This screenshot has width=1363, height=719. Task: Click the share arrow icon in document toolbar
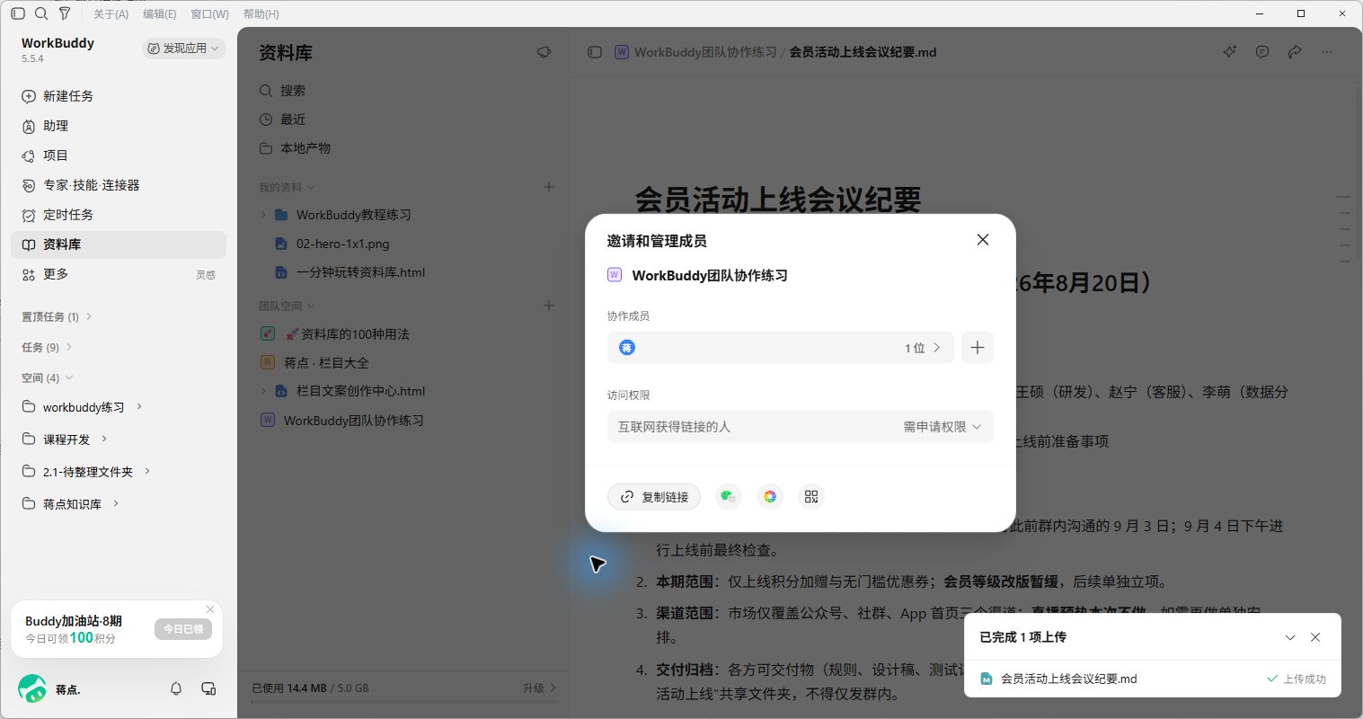click(1295, 52)
